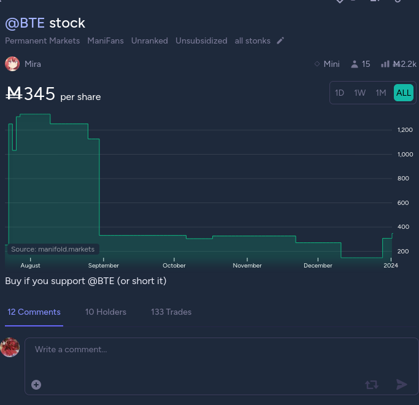Viewport: 419px width, 405px height.
Task: Open the ManiFans topic tag
Action: coord(106,40)
